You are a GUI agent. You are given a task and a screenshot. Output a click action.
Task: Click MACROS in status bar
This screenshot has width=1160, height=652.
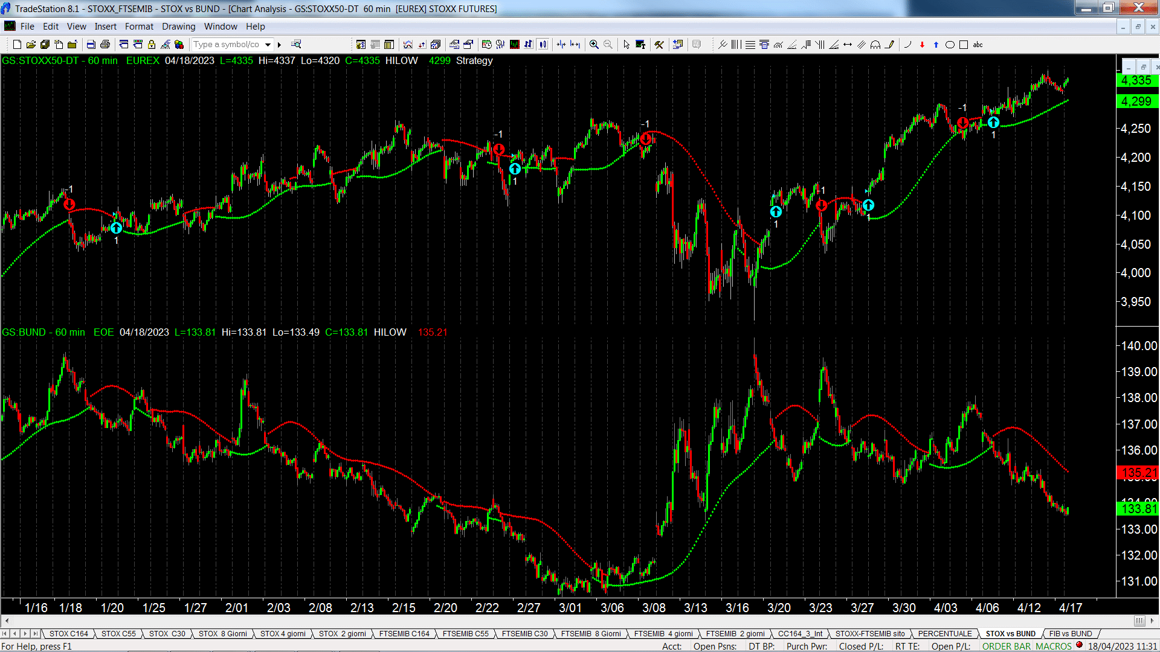tap(1054, 647)
